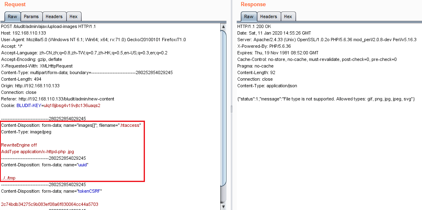
Task: Click the Response panel title
Action: [253, 4]
